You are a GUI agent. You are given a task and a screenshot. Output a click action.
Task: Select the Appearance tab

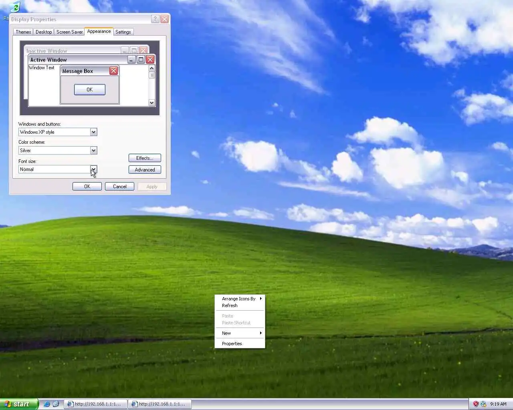coord(99,31)
